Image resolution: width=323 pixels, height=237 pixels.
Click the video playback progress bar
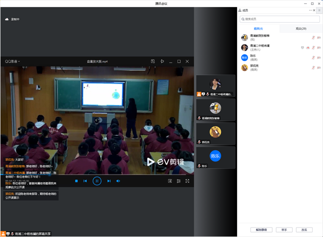(x=97, y=174)
